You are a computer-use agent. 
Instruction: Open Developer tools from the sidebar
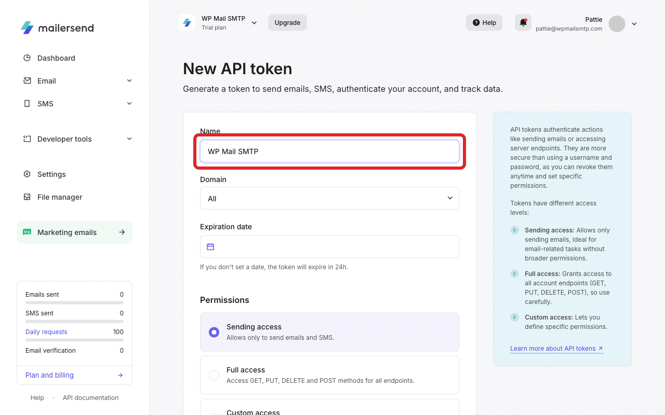pyautogui.click(x=64, y=139)
